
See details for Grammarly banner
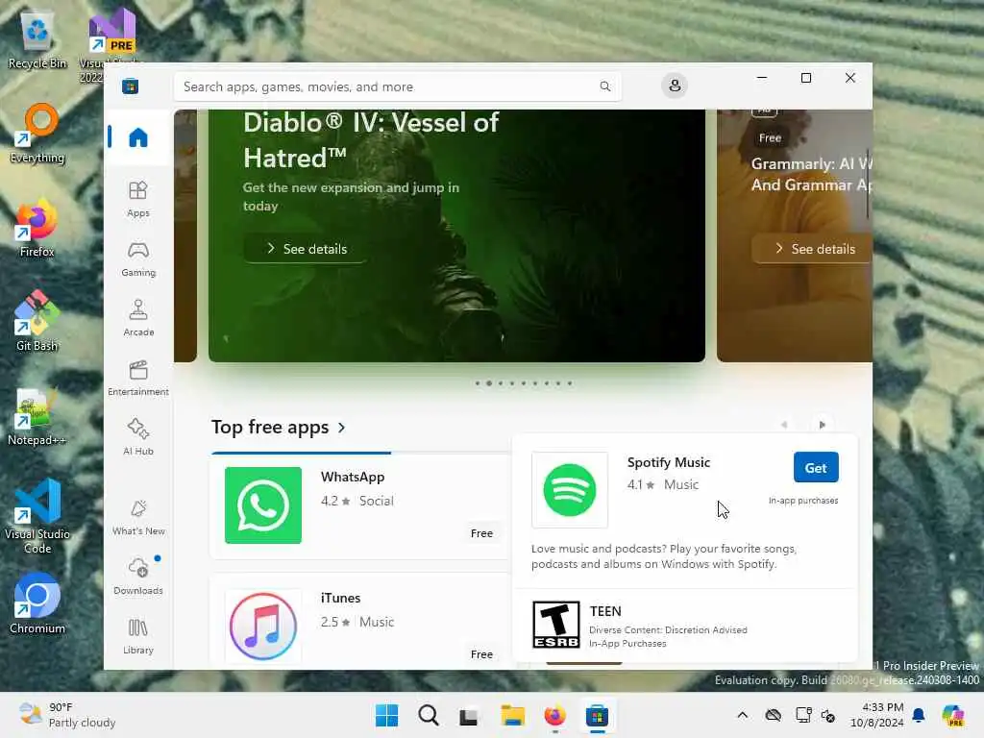813,249
